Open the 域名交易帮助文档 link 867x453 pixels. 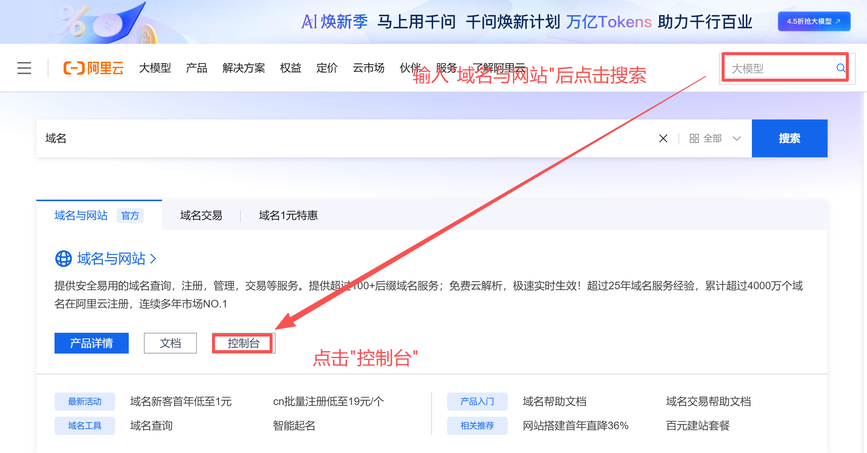click(708, 402)
